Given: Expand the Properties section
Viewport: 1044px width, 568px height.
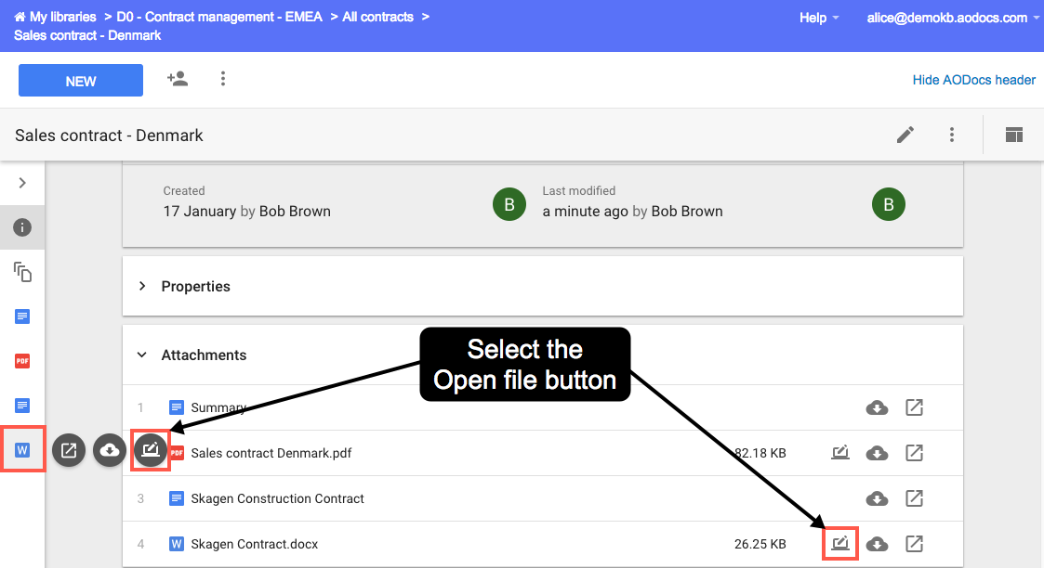Looking at the screenshot, I should point(142,286).
